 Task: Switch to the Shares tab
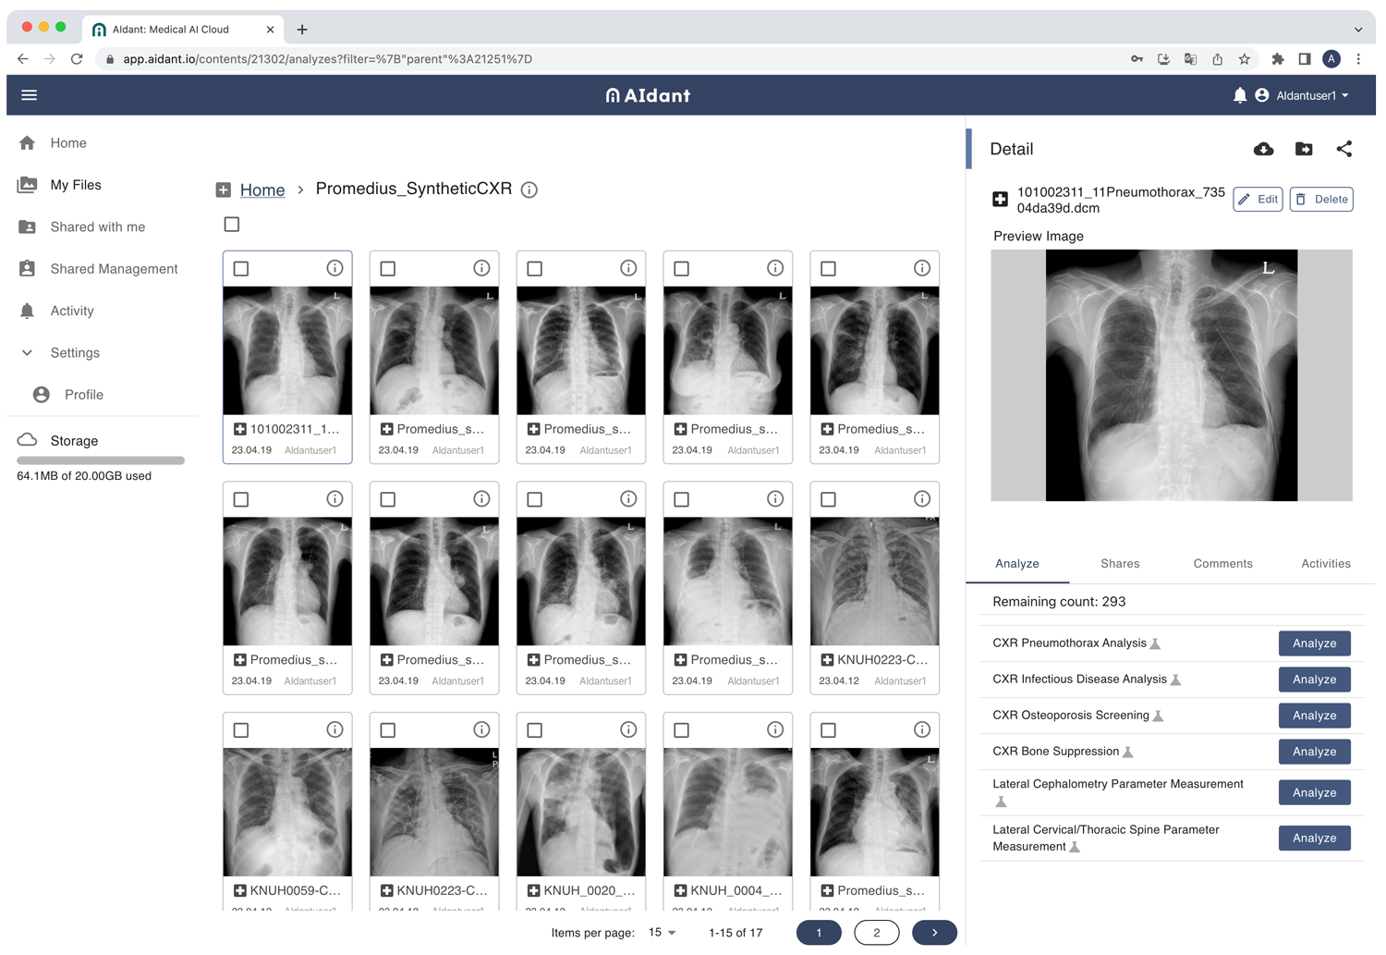(x=1119, y=564)
